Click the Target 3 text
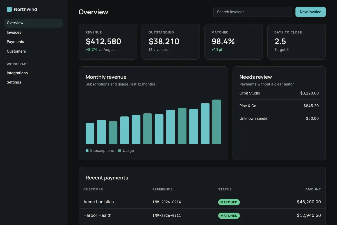This screenshot has width=337, height=225. [281, 49]
